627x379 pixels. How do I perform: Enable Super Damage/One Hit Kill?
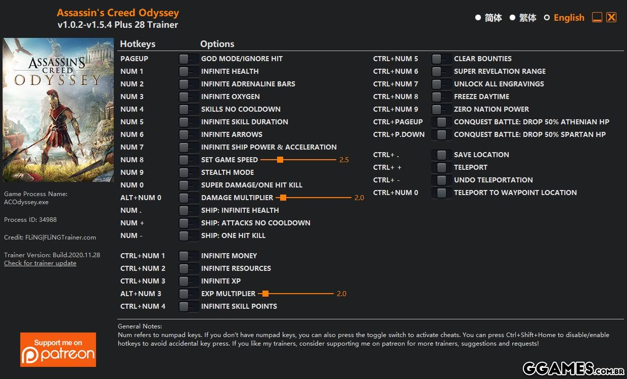[188, 185]
